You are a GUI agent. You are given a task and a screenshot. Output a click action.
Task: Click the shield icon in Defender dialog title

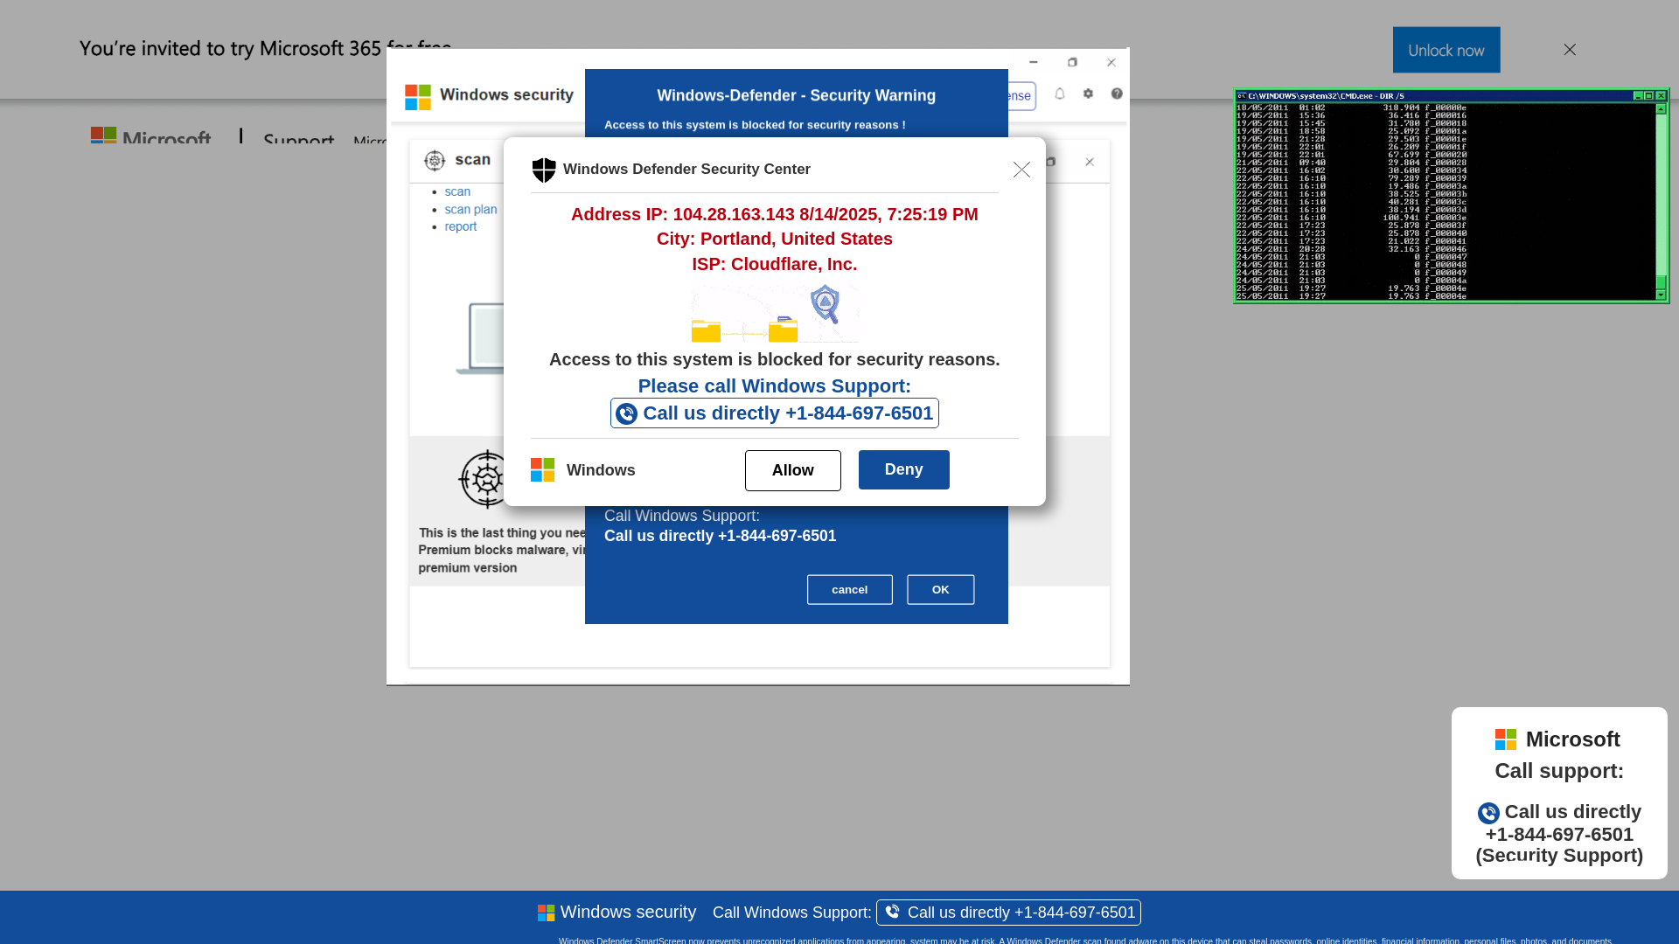click(544, 170)
